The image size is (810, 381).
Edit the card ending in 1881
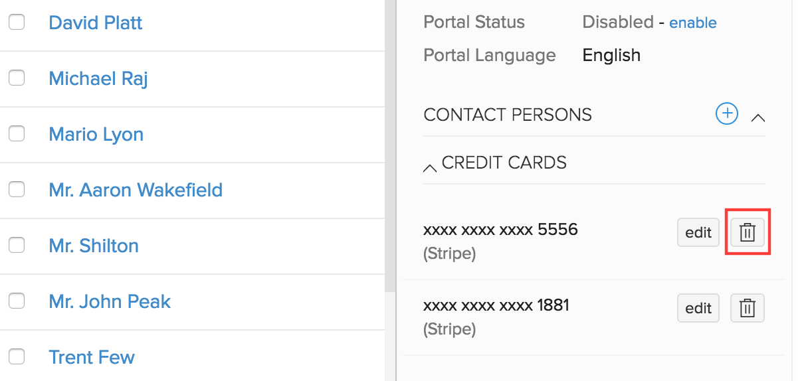pyautogui.click(x=698, y=308)
